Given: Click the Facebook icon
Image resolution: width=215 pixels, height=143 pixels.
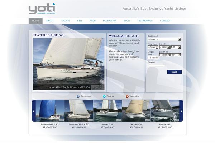Looking at the screenshot, I should pos(78,97).
